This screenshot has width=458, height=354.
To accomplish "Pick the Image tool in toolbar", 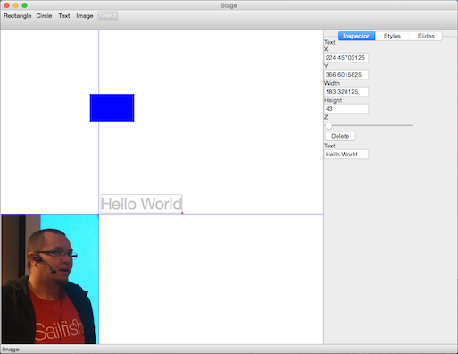I will [x=85, y=16].
